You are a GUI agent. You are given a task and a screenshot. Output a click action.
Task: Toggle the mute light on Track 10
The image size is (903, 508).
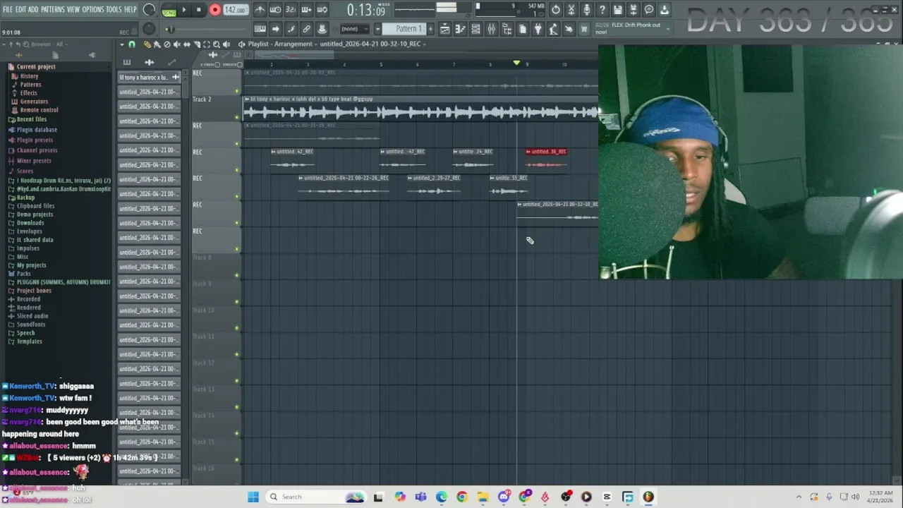pos(237,328)
